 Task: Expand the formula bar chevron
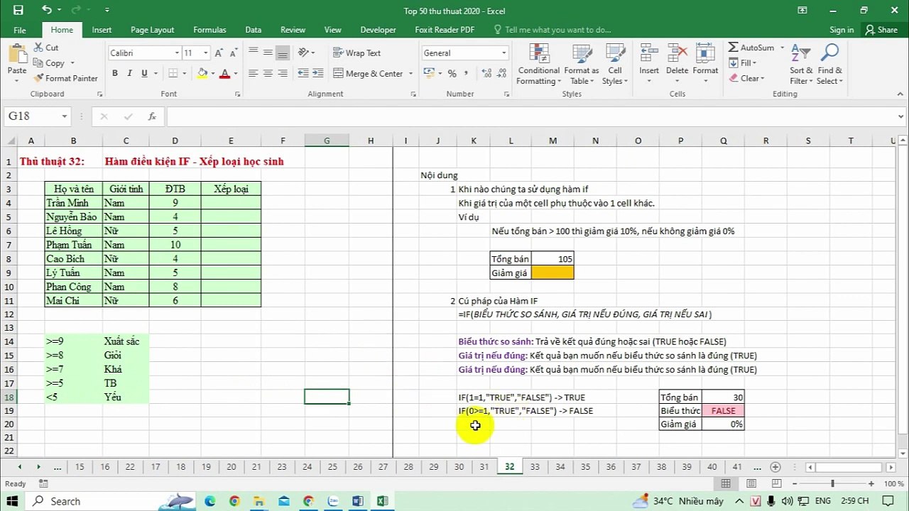(x=901, y=116)
